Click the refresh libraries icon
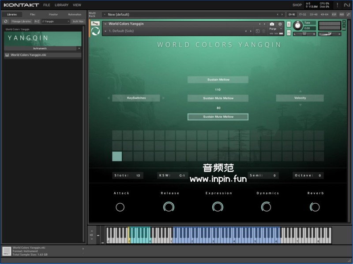The width and height of the screenshot is (353, 264). pos(6,21)
